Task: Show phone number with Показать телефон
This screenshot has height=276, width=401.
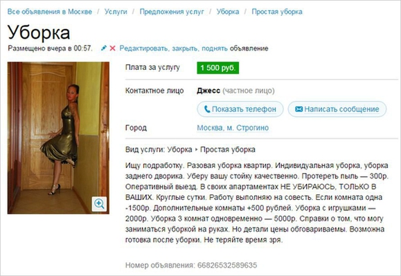Action: click(x=240, y=109)
